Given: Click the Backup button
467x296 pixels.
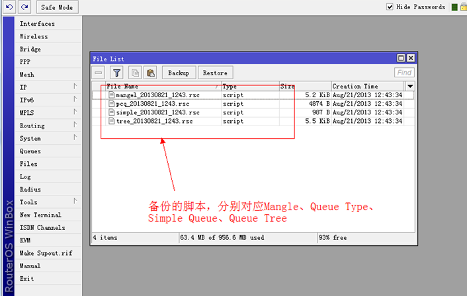Looking at the screenshot, I should [179, 73].
